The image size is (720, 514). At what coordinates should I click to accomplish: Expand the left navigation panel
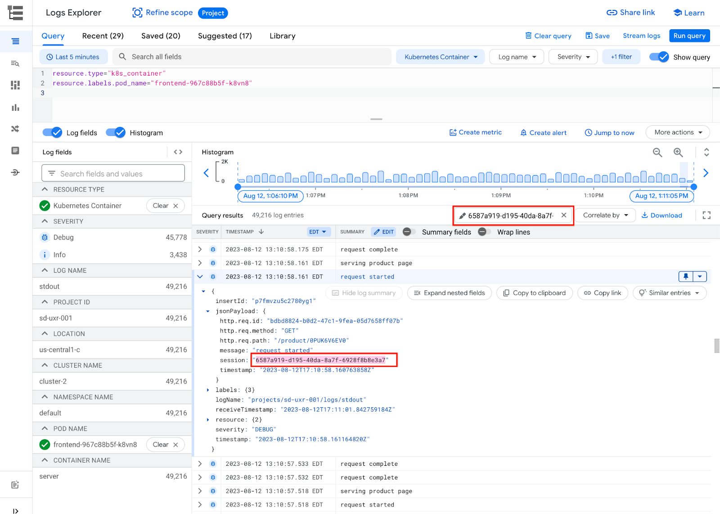pyautogui.click(x=15, y=510)
